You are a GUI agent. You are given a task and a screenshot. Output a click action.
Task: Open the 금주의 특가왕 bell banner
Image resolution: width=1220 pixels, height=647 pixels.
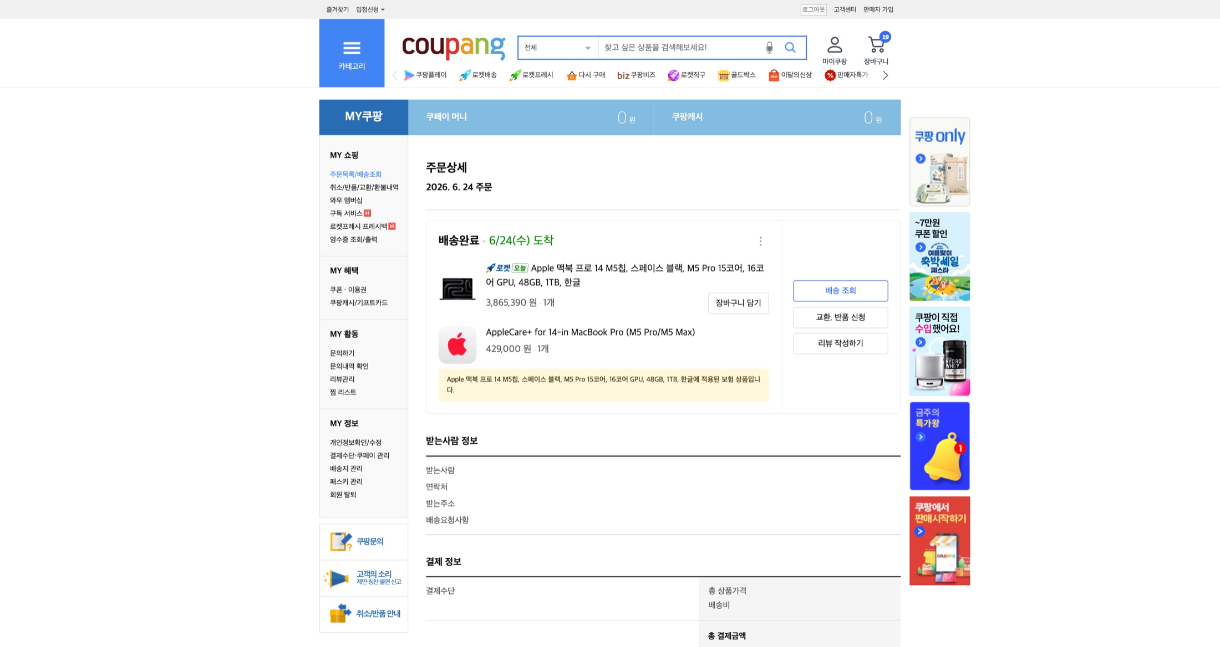pos(939,446)
